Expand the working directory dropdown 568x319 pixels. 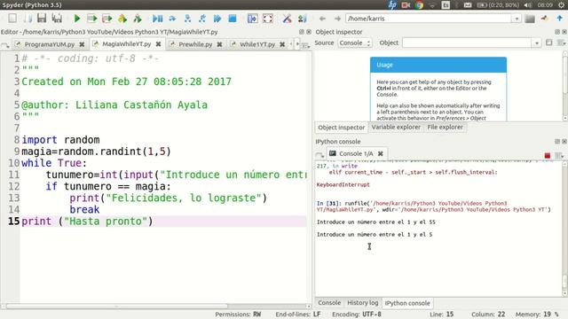click(517, 19)
